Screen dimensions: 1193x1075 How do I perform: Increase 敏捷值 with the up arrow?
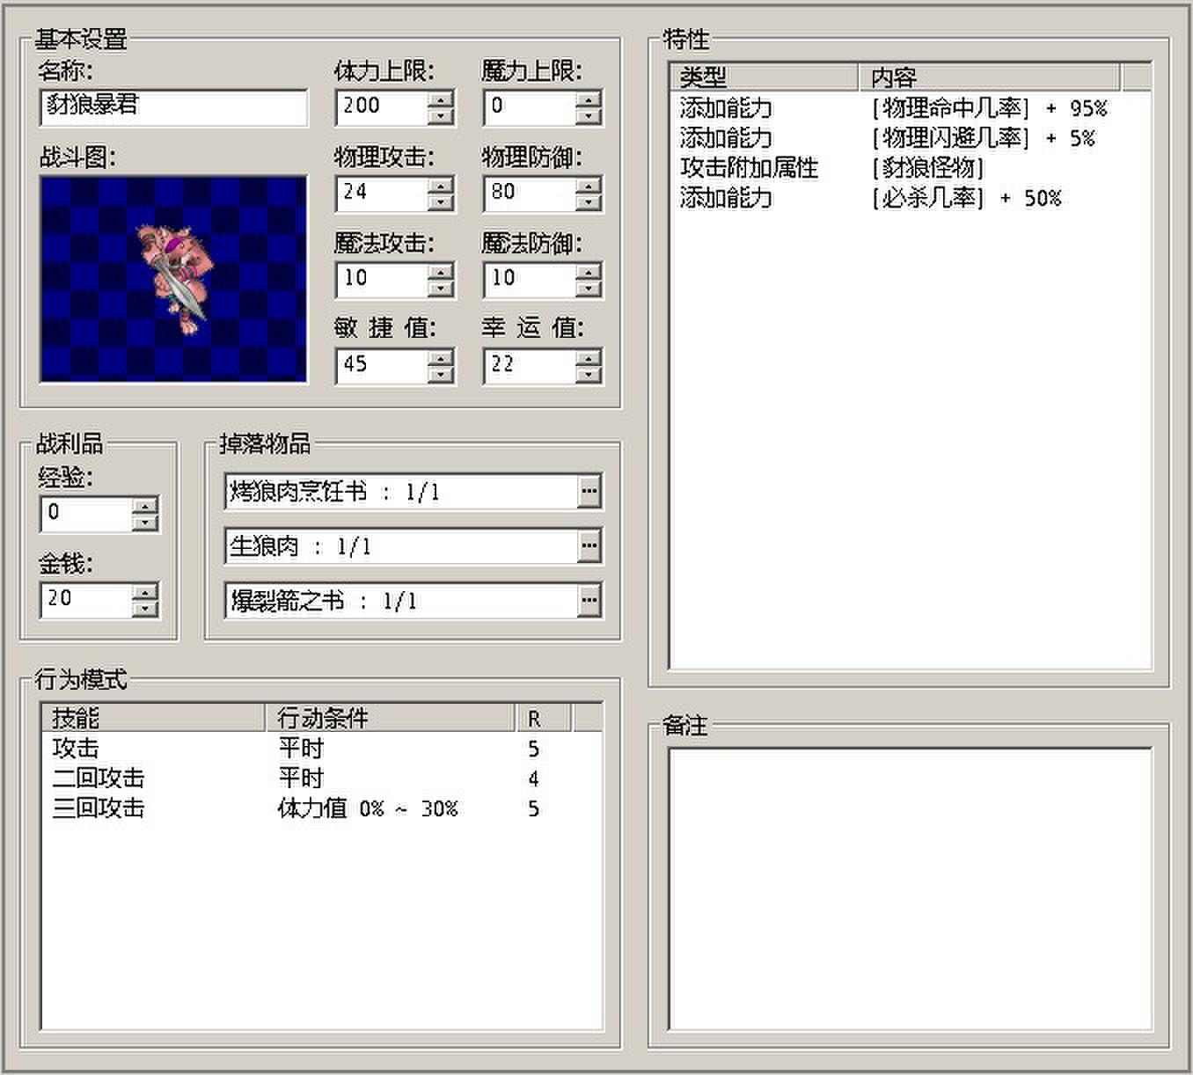(441, 357)
